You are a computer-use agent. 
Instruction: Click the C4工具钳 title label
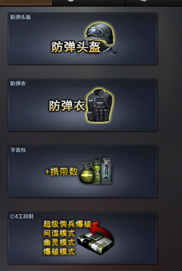[22, 216]
